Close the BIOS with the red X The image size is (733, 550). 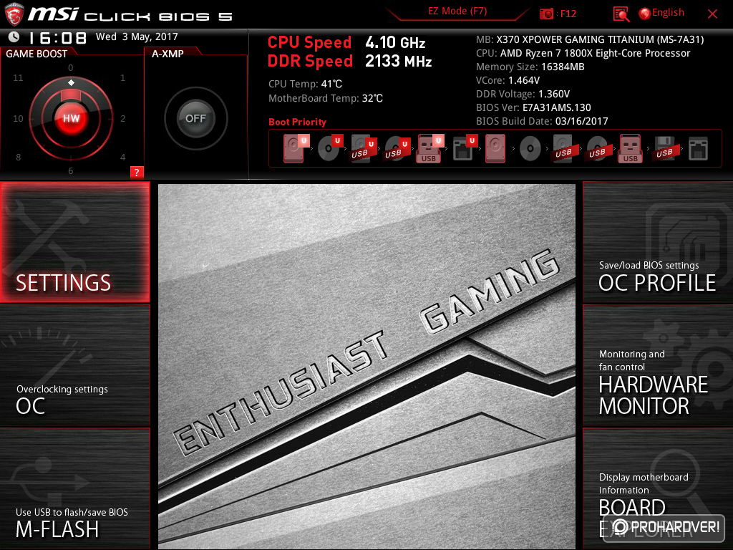[712, 14]
